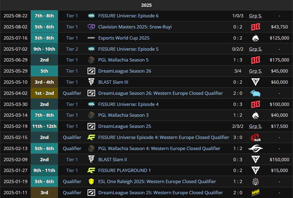Click Team Spirit logo in Esports World Cup row
This screenshot has width=293, height=198.
point(255,38)
